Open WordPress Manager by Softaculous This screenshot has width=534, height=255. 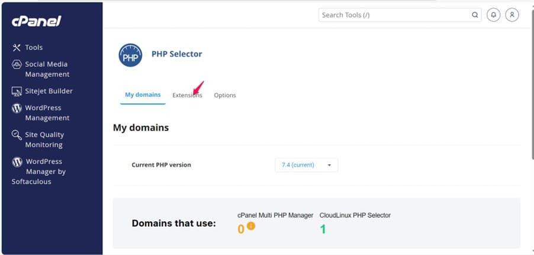(x=38, y=171)
